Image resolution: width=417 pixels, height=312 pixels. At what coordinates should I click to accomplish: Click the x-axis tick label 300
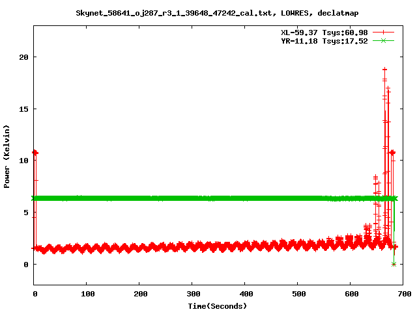pyautogui.click(x=193, y=294)
